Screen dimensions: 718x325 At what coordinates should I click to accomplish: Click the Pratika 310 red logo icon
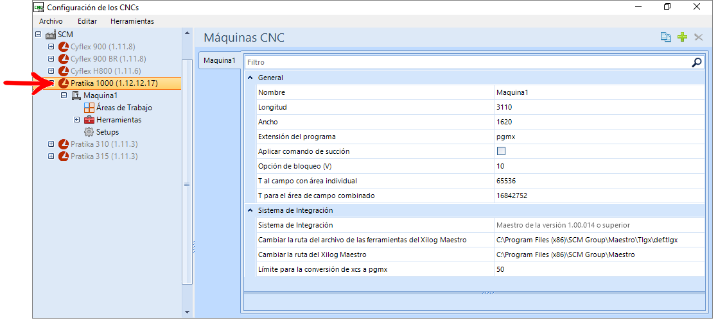pyautogui.click(x=64, y=144)
